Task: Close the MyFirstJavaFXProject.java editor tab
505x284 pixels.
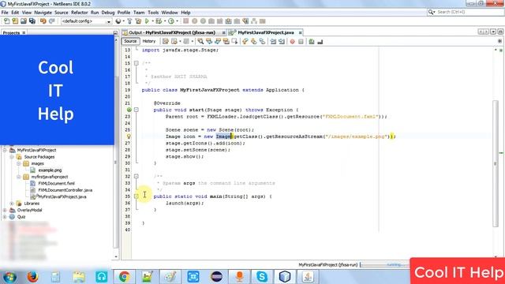Action: pyautogui.click(x=300, y=33)
